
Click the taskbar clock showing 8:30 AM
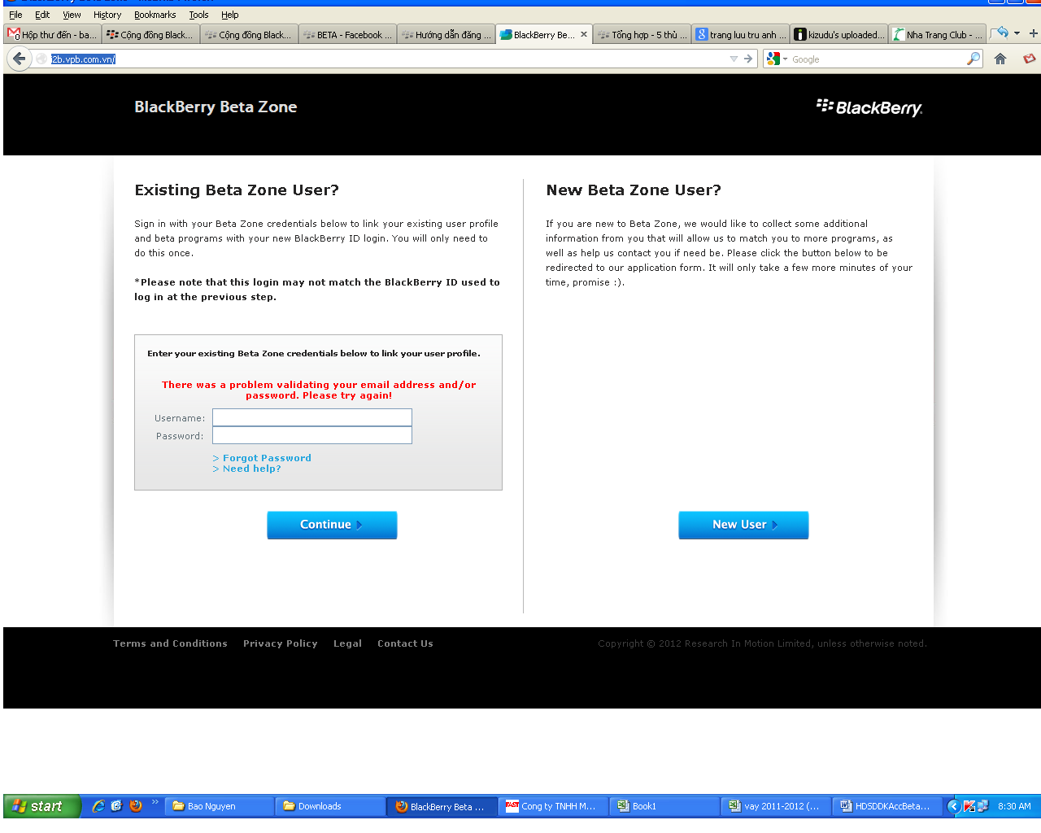point(1014,806)
